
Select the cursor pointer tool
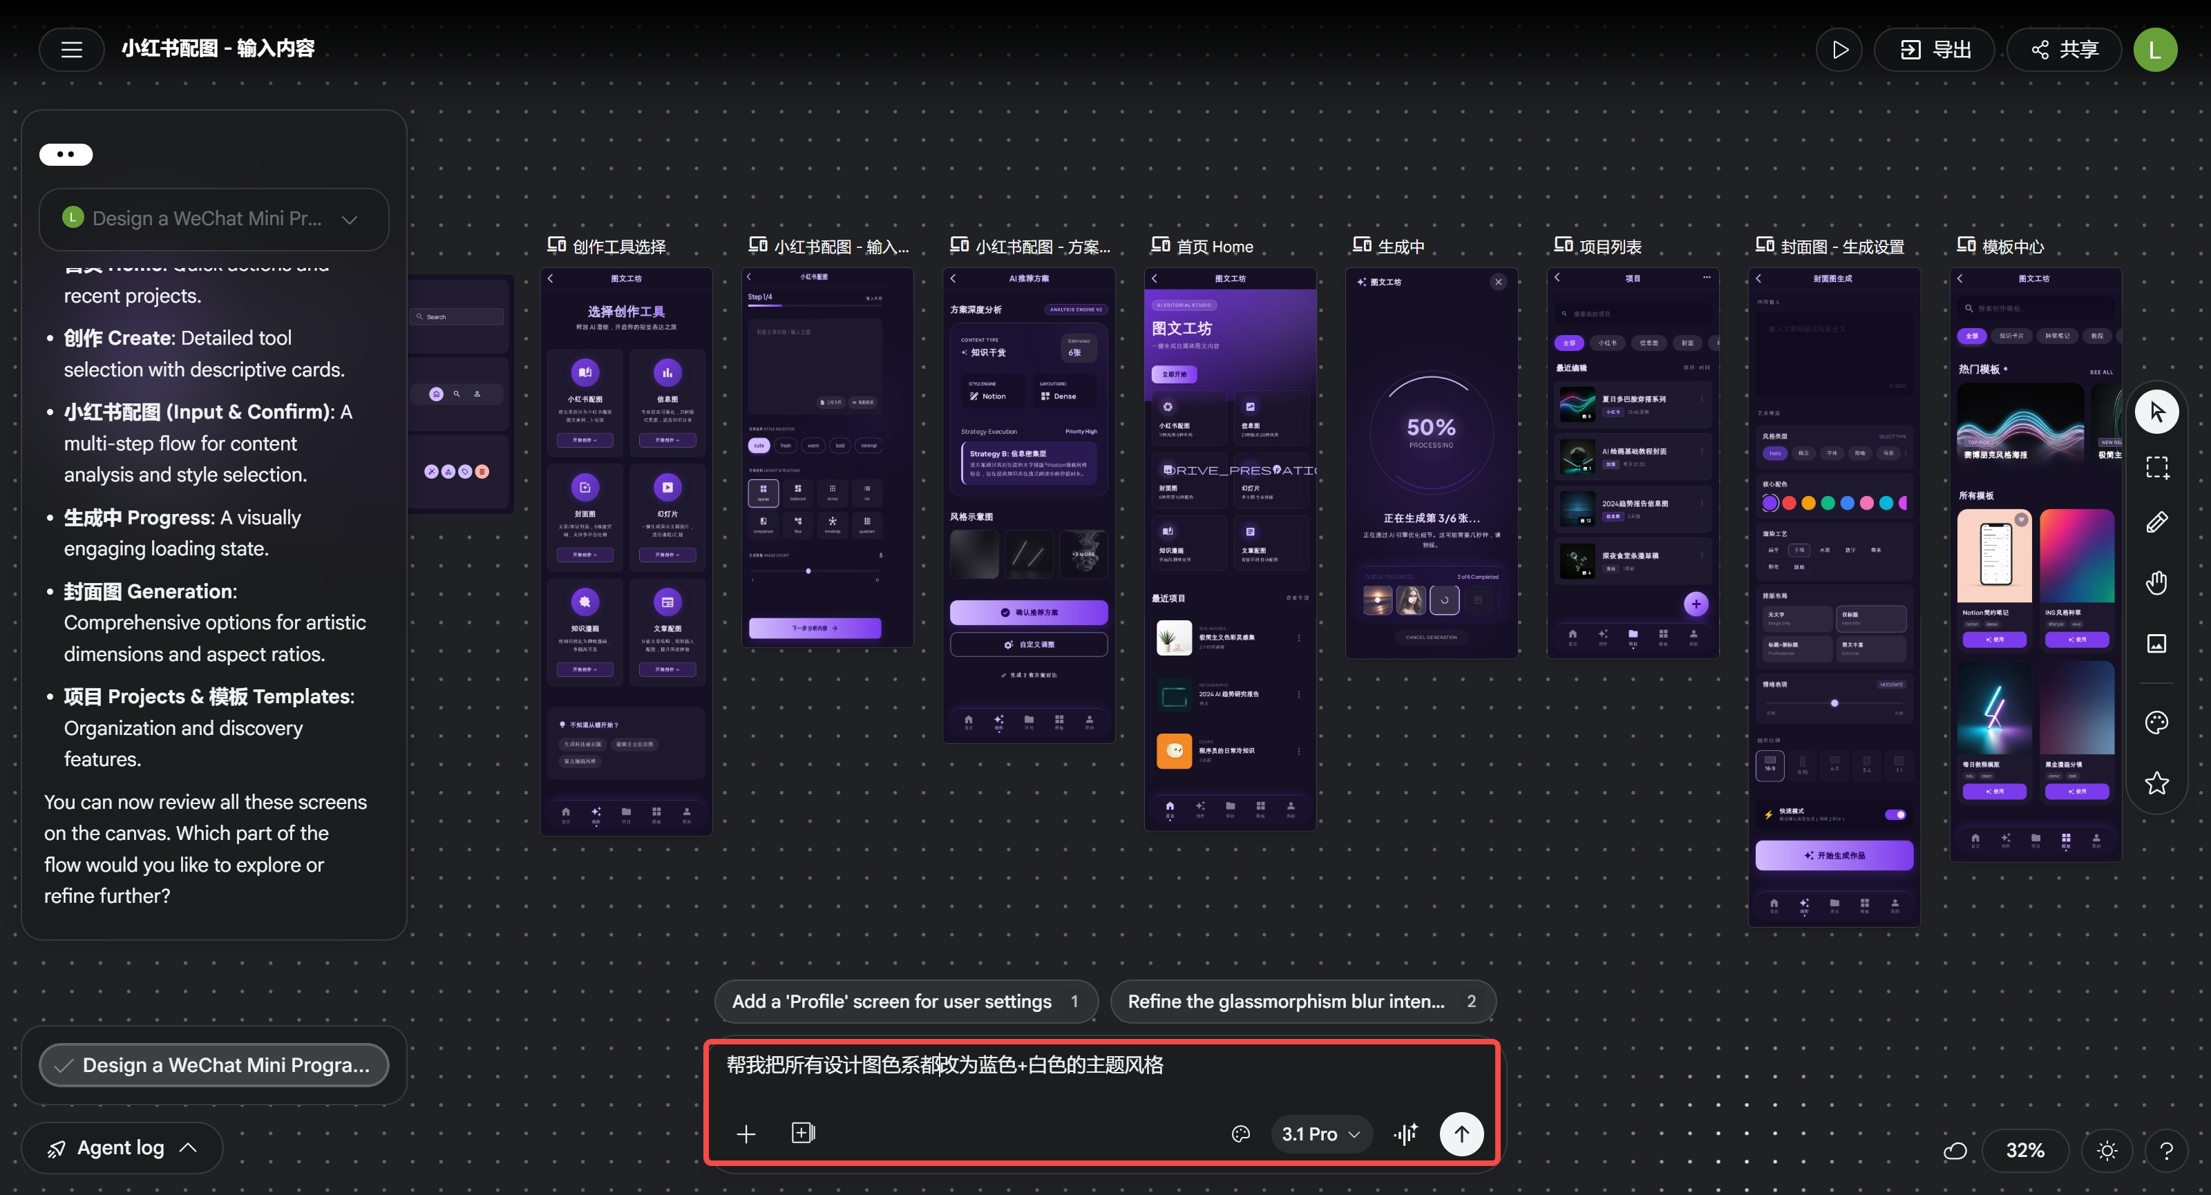pos(2156,412)
